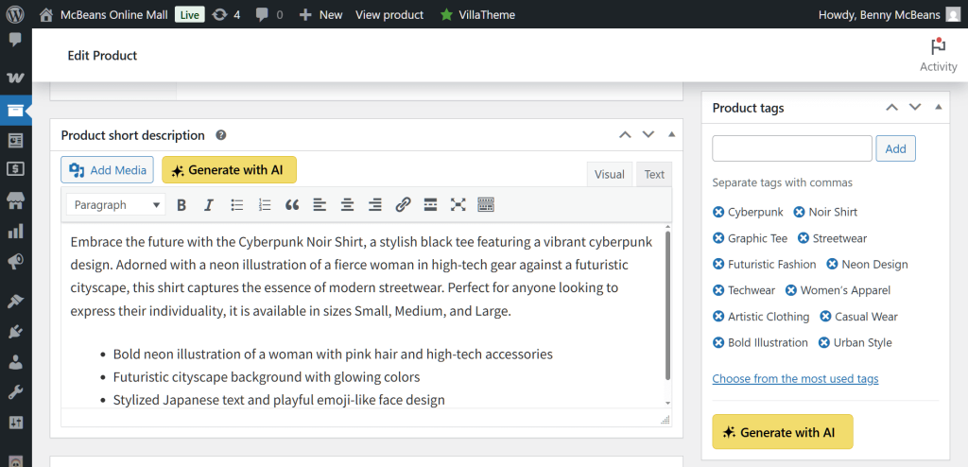
Task: Collapse the Product tags panel
Action: point(939,108)
